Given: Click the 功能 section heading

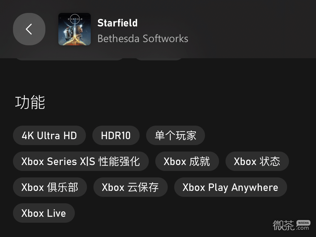Looking at the screenshot, I should 30,102.
